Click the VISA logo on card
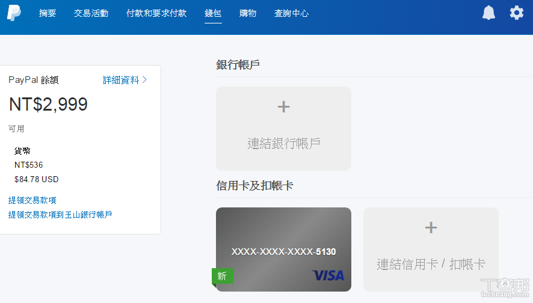533x303 pixels. (328, 275)
